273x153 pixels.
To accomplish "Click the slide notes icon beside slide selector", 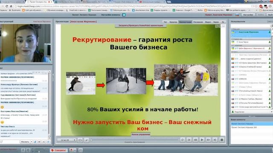I will click(80, 140).
